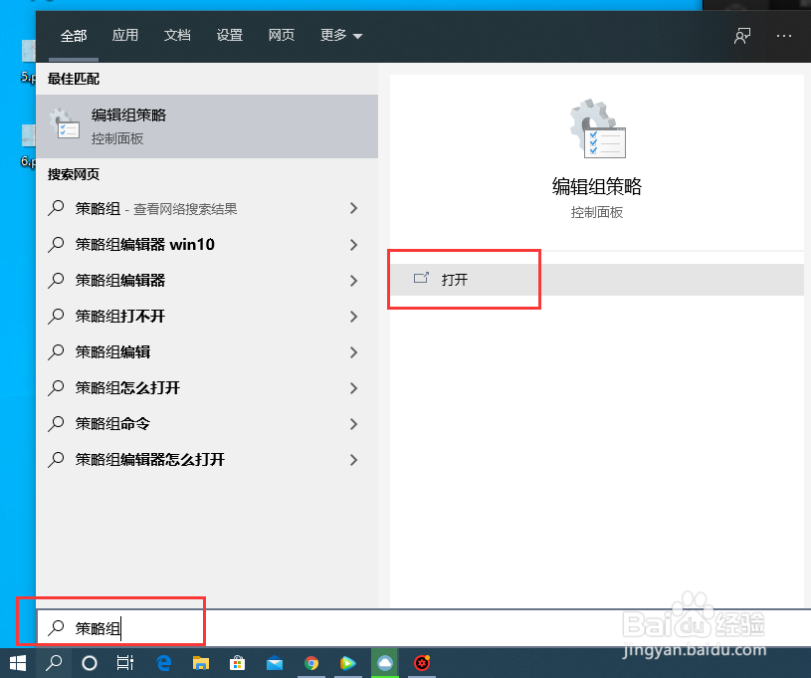
Task: Open the Mail app from the taskbar
Action: pyautogui.click(x=275, y=663)
